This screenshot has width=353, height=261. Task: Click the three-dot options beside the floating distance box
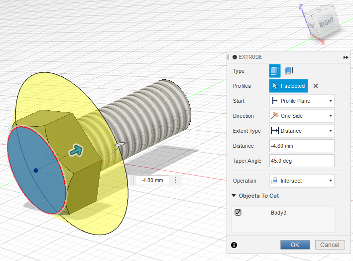[x=175, y=180]
